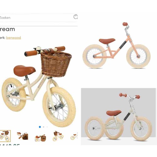Open the basket close-up thumbnail

[x=23, y=136]
